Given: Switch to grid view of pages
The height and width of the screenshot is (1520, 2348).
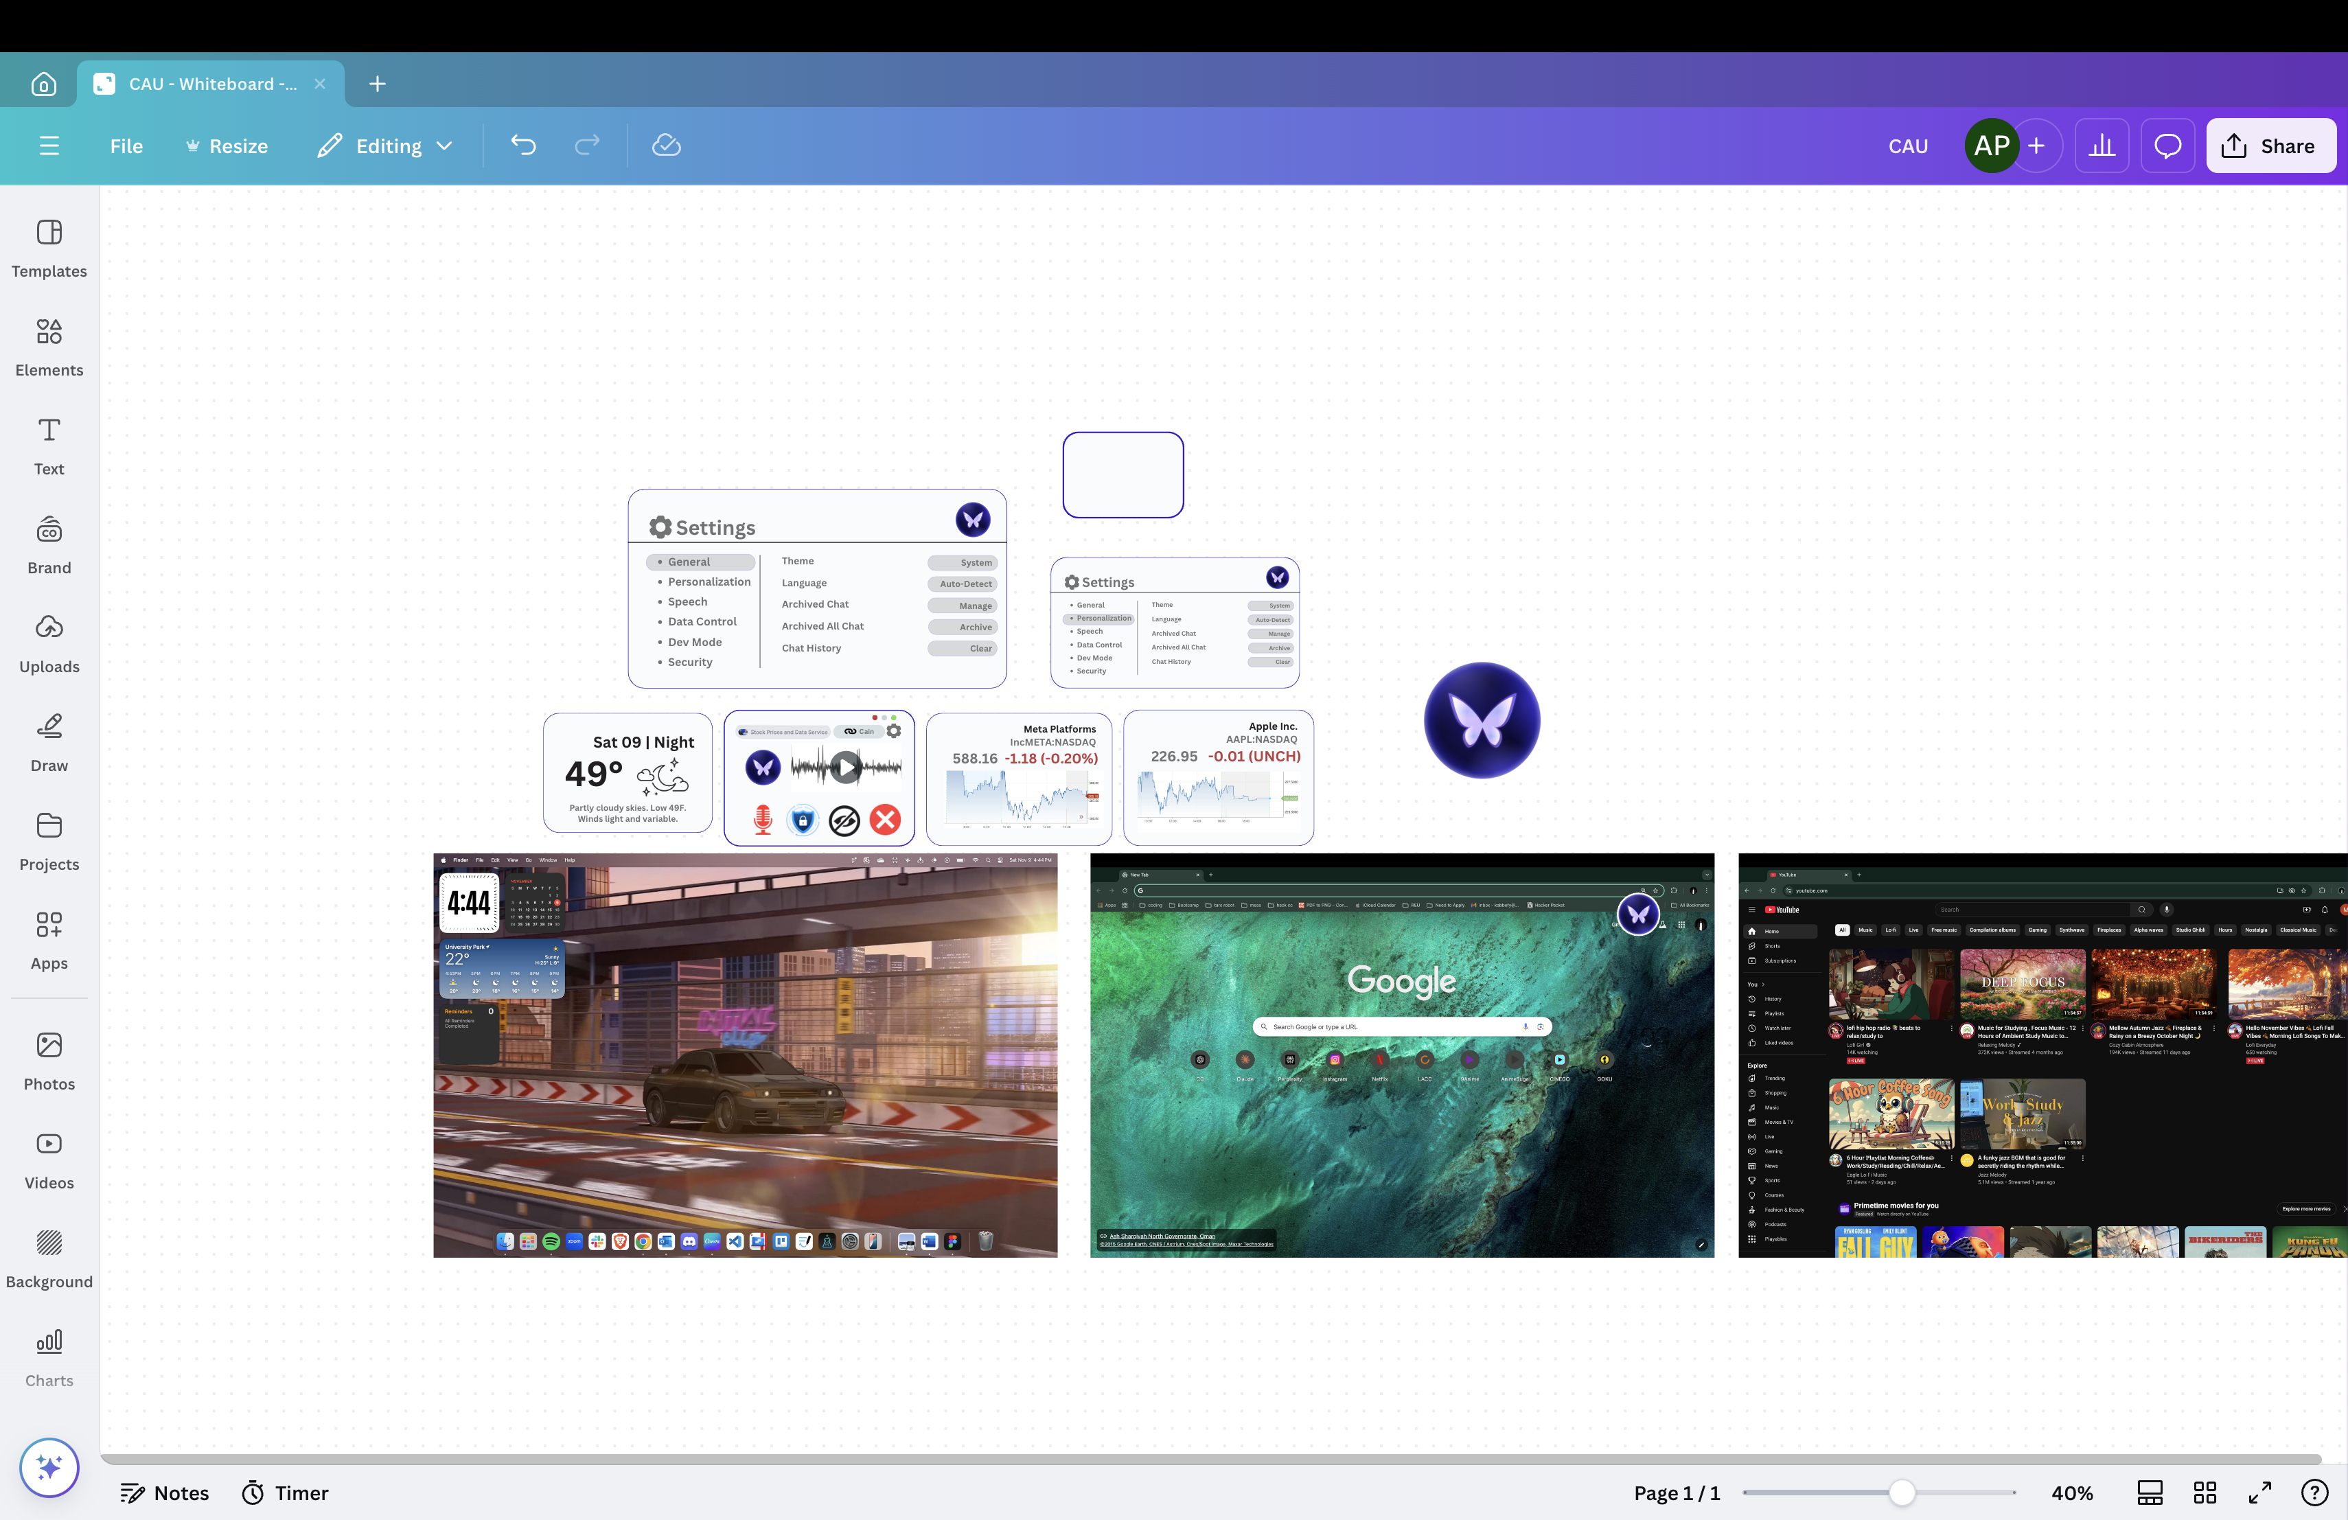Looking at the screenshot, I should click(2205, 1493).
